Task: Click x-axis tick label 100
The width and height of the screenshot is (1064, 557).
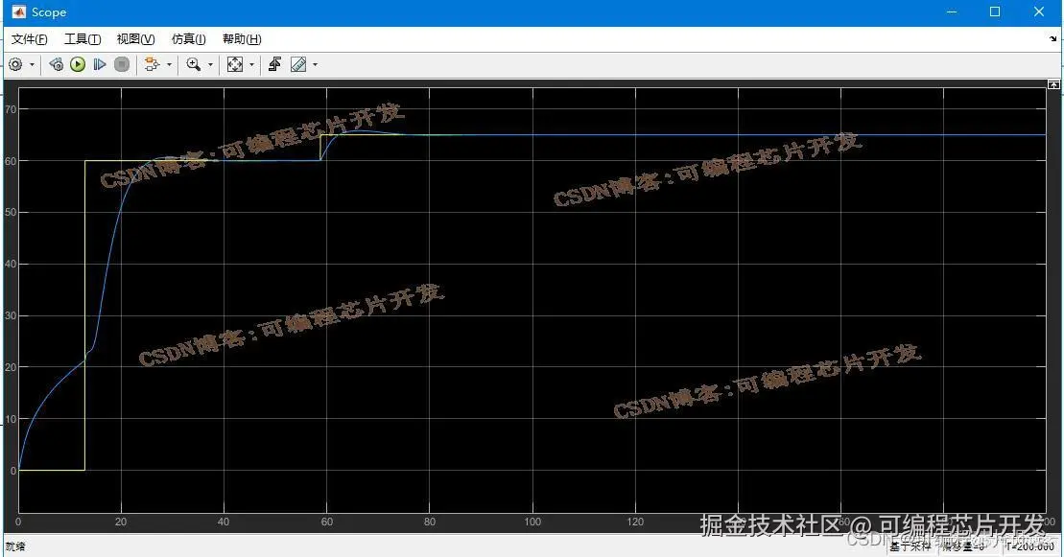Action: (532, 522)
